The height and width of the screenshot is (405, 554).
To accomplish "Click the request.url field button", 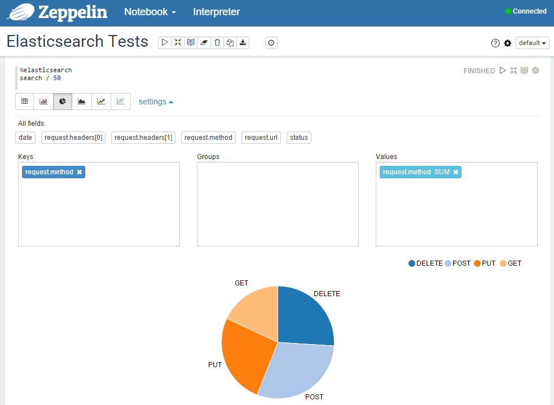I will pyautogui.click(x=261, y=138).
